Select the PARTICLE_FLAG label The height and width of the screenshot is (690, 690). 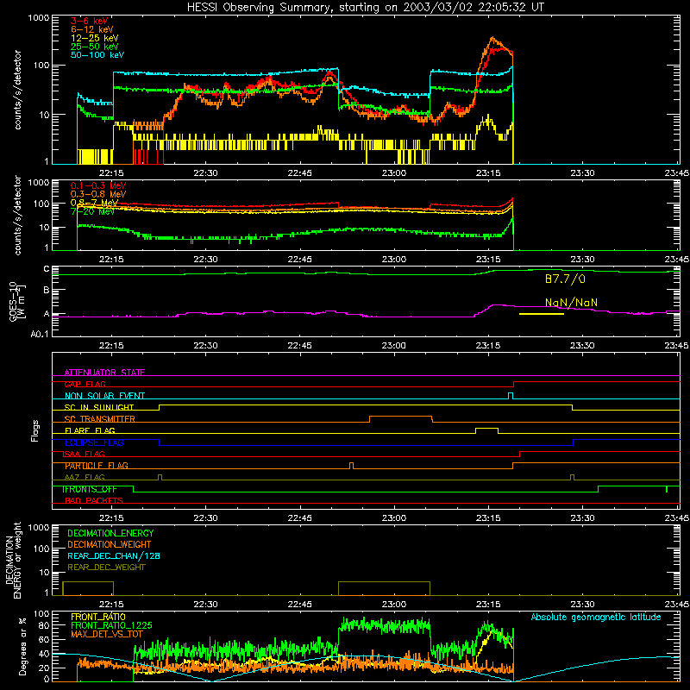click(x=97, y=466)
